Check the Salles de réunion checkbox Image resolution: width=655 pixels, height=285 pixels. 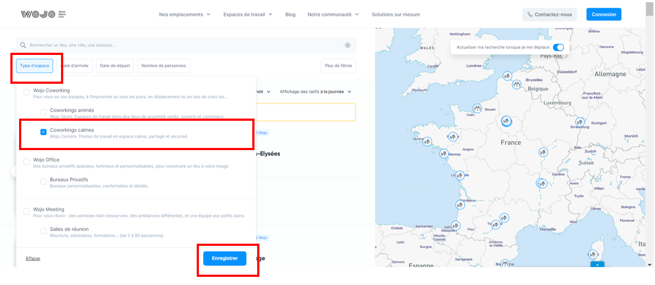coord(44,231)
